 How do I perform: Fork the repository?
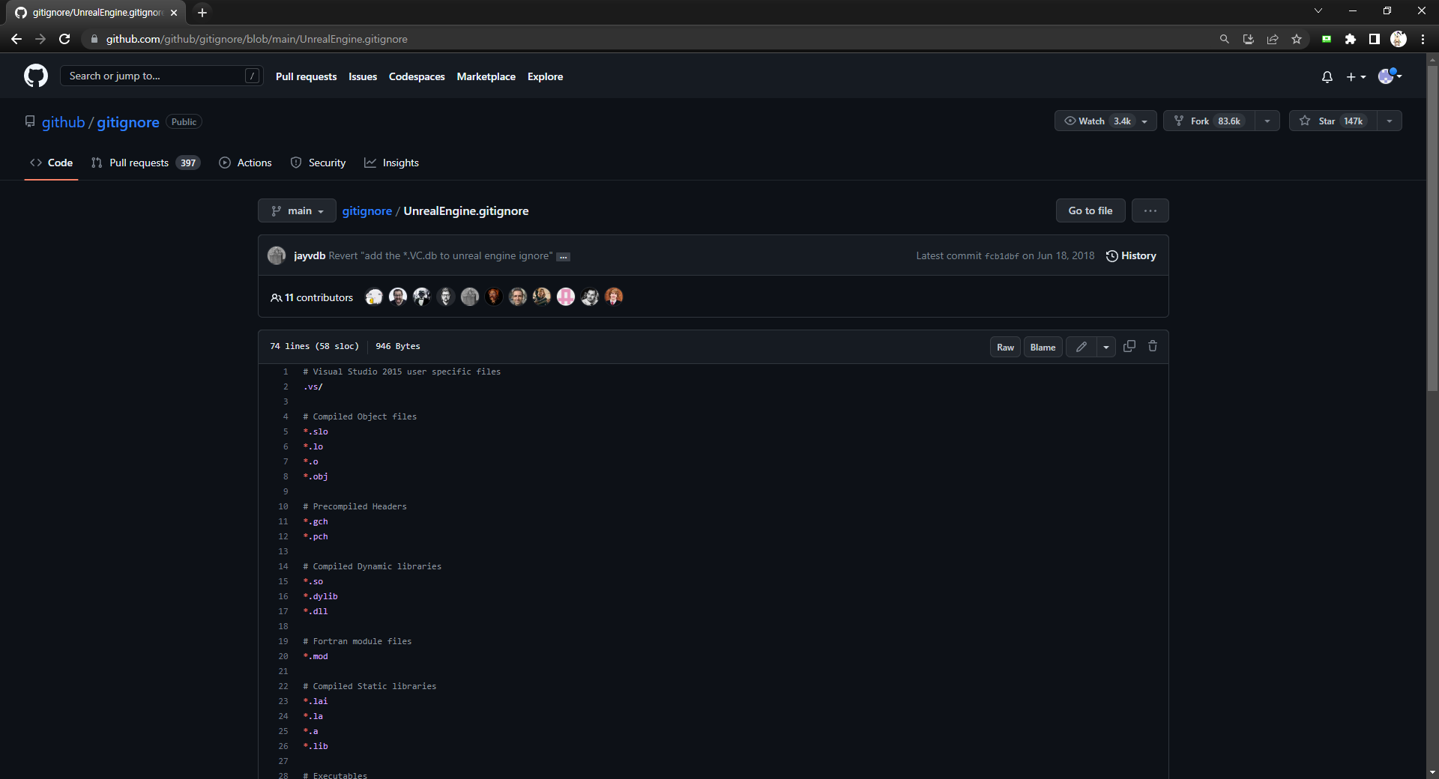[1209, 121]
